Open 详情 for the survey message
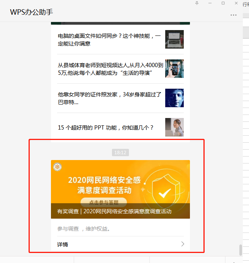The width and height of the screenshot is (249, 263). click(120, 244)
